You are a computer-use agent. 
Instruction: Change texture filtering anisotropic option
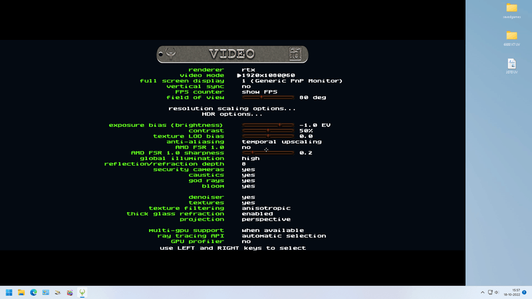(266, 208)
